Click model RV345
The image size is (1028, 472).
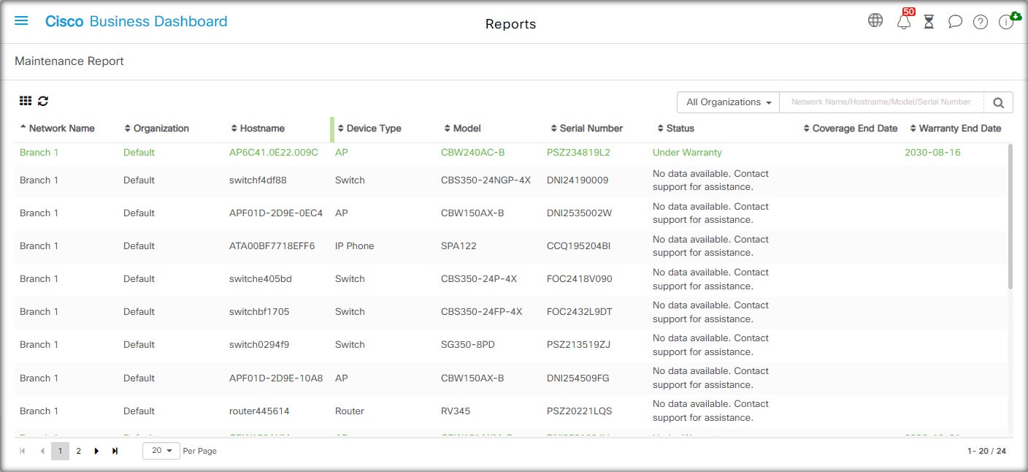456,411
